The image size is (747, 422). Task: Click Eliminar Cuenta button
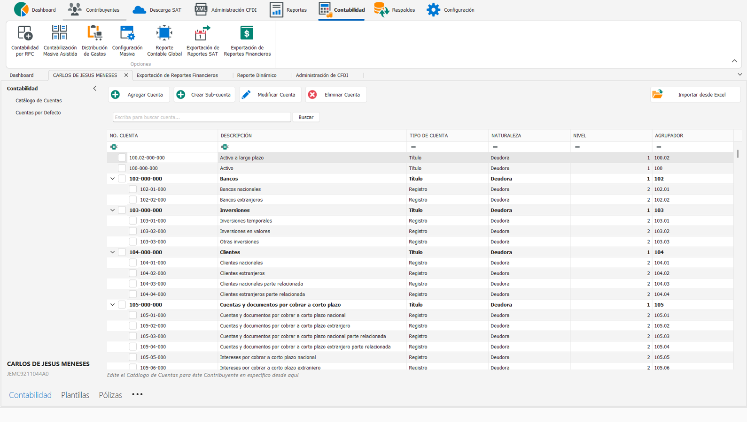(x=335, y=95)
